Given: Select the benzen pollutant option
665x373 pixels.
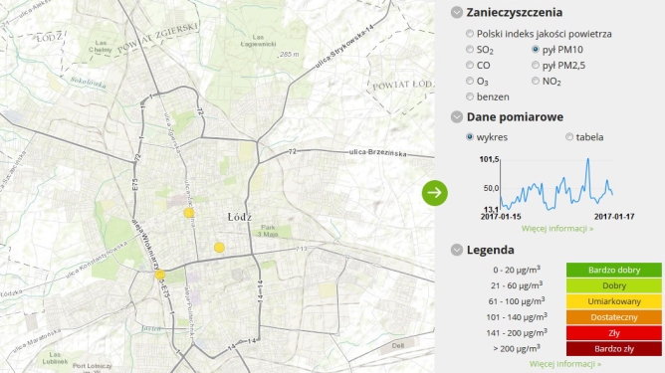Looking at the screenshot, I should (470, 96).
